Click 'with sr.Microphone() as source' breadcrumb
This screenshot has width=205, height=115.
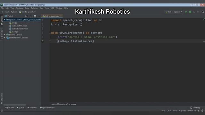[64, 104]
